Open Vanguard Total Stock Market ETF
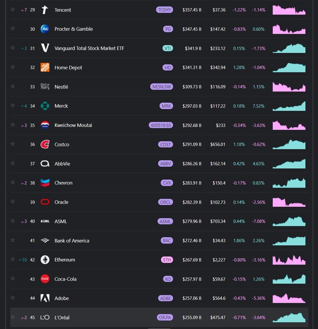 [89, 48]
